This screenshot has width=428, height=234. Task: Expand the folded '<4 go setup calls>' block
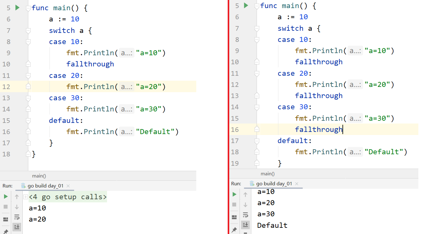tap(26, 197)
